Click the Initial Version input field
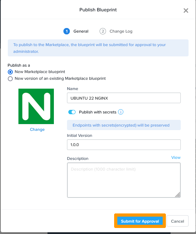The image size is (196, 234). pyautogui.click(x=124, y=145)
